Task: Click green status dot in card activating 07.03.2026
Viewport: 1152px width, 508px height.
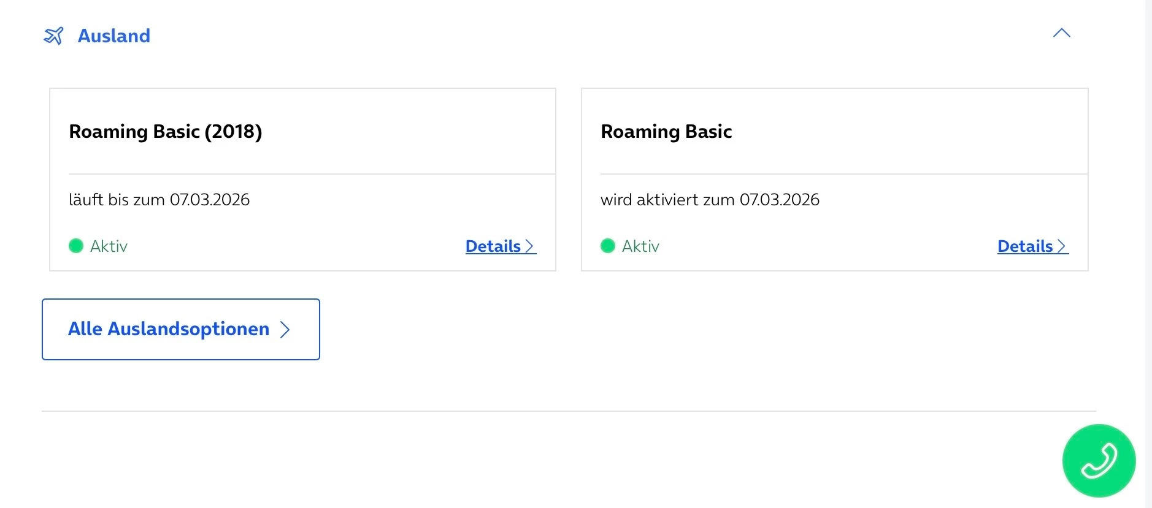Action: point(608,246)
